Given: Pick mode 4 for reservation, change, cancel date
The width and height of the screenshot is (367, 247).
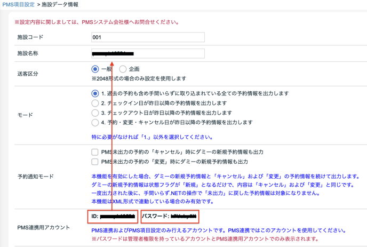Looking at the screenshot, I should (95, 123).
